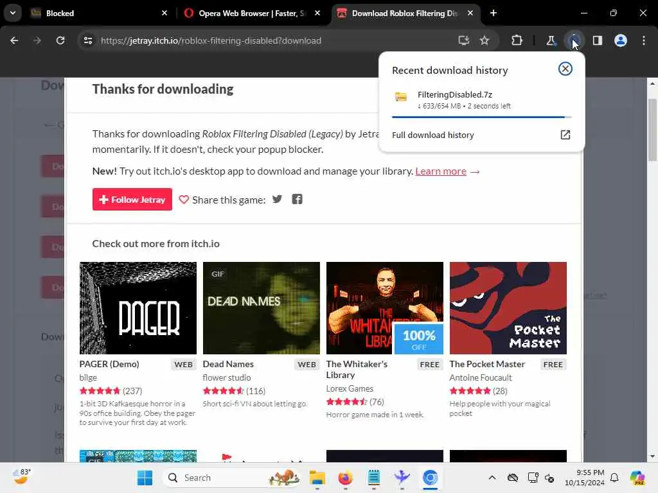Click the WEB tag on PAGER (Demo)
Screen dimensions: 658x493
coord(183,365)
